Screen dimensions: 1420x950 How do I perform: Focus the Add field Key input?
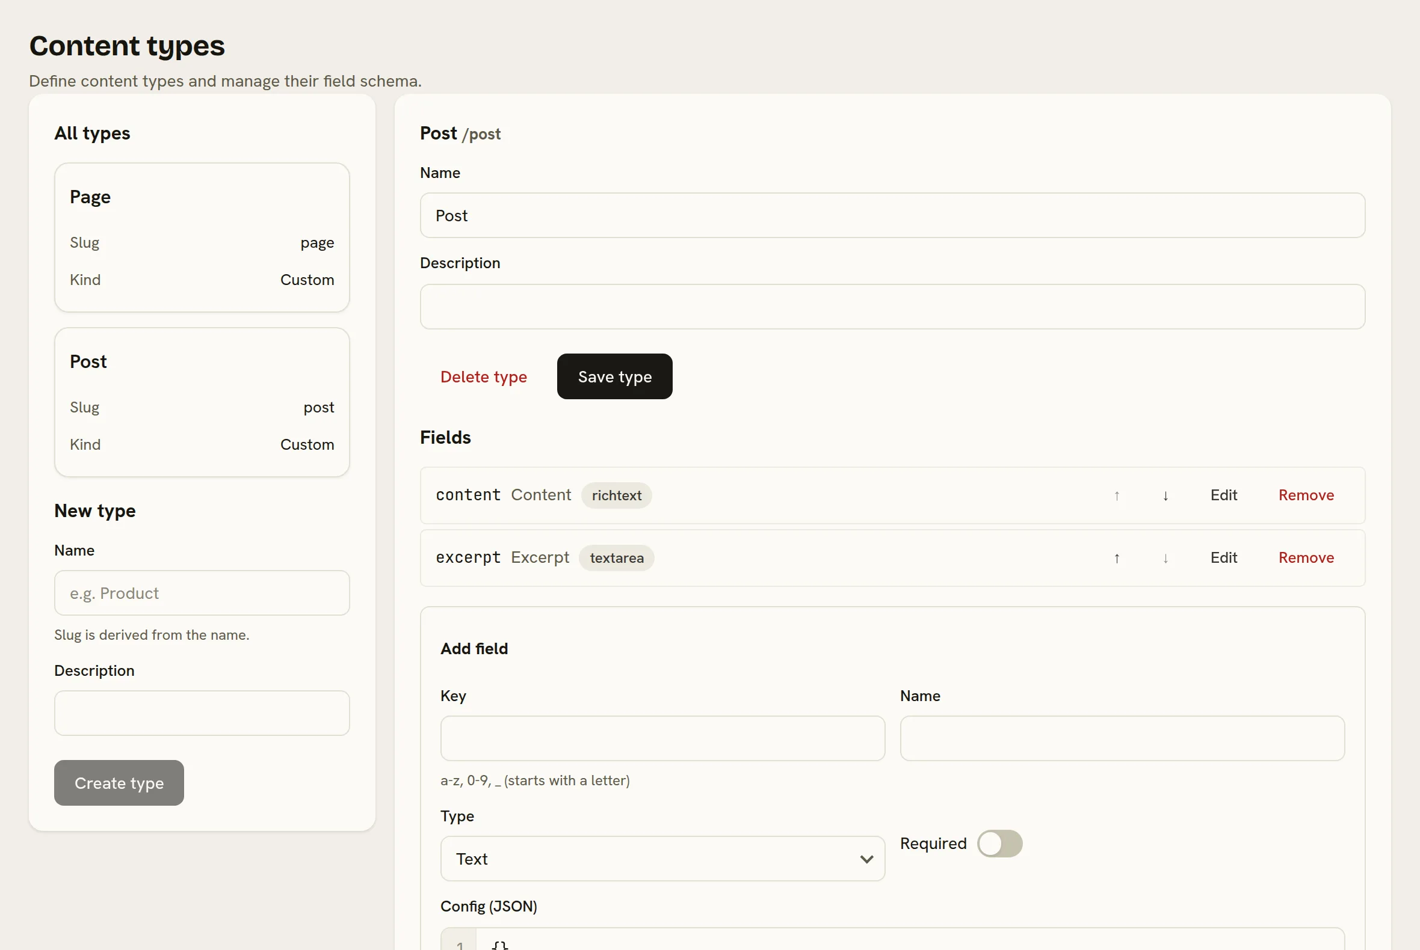pos(662,738)
